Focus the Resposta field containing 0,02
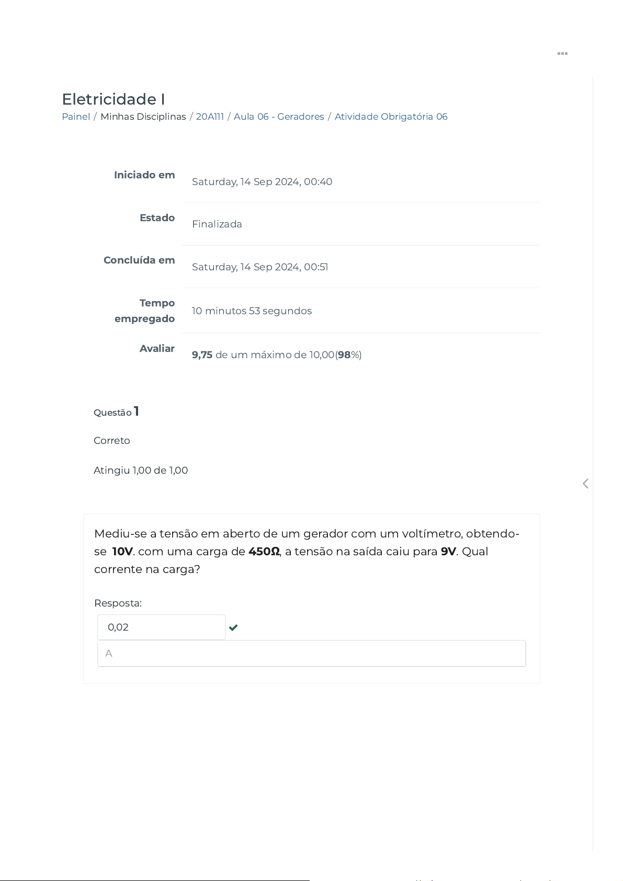The image size is (623, 881). coord(161,627)
